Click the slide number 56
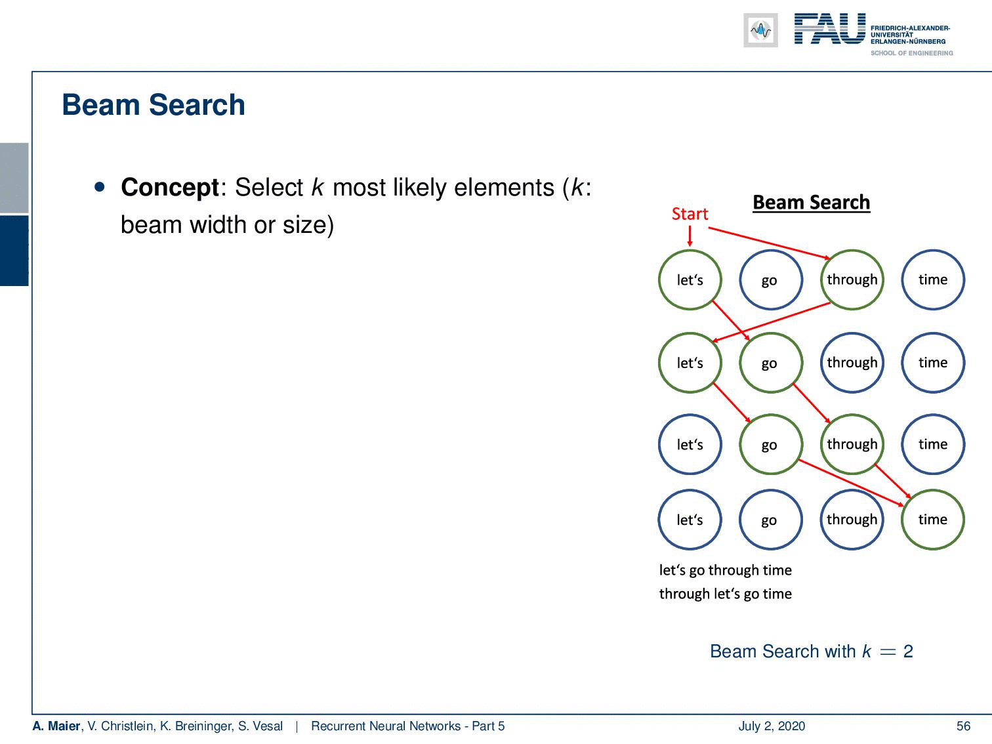 (x=963, y=726)
